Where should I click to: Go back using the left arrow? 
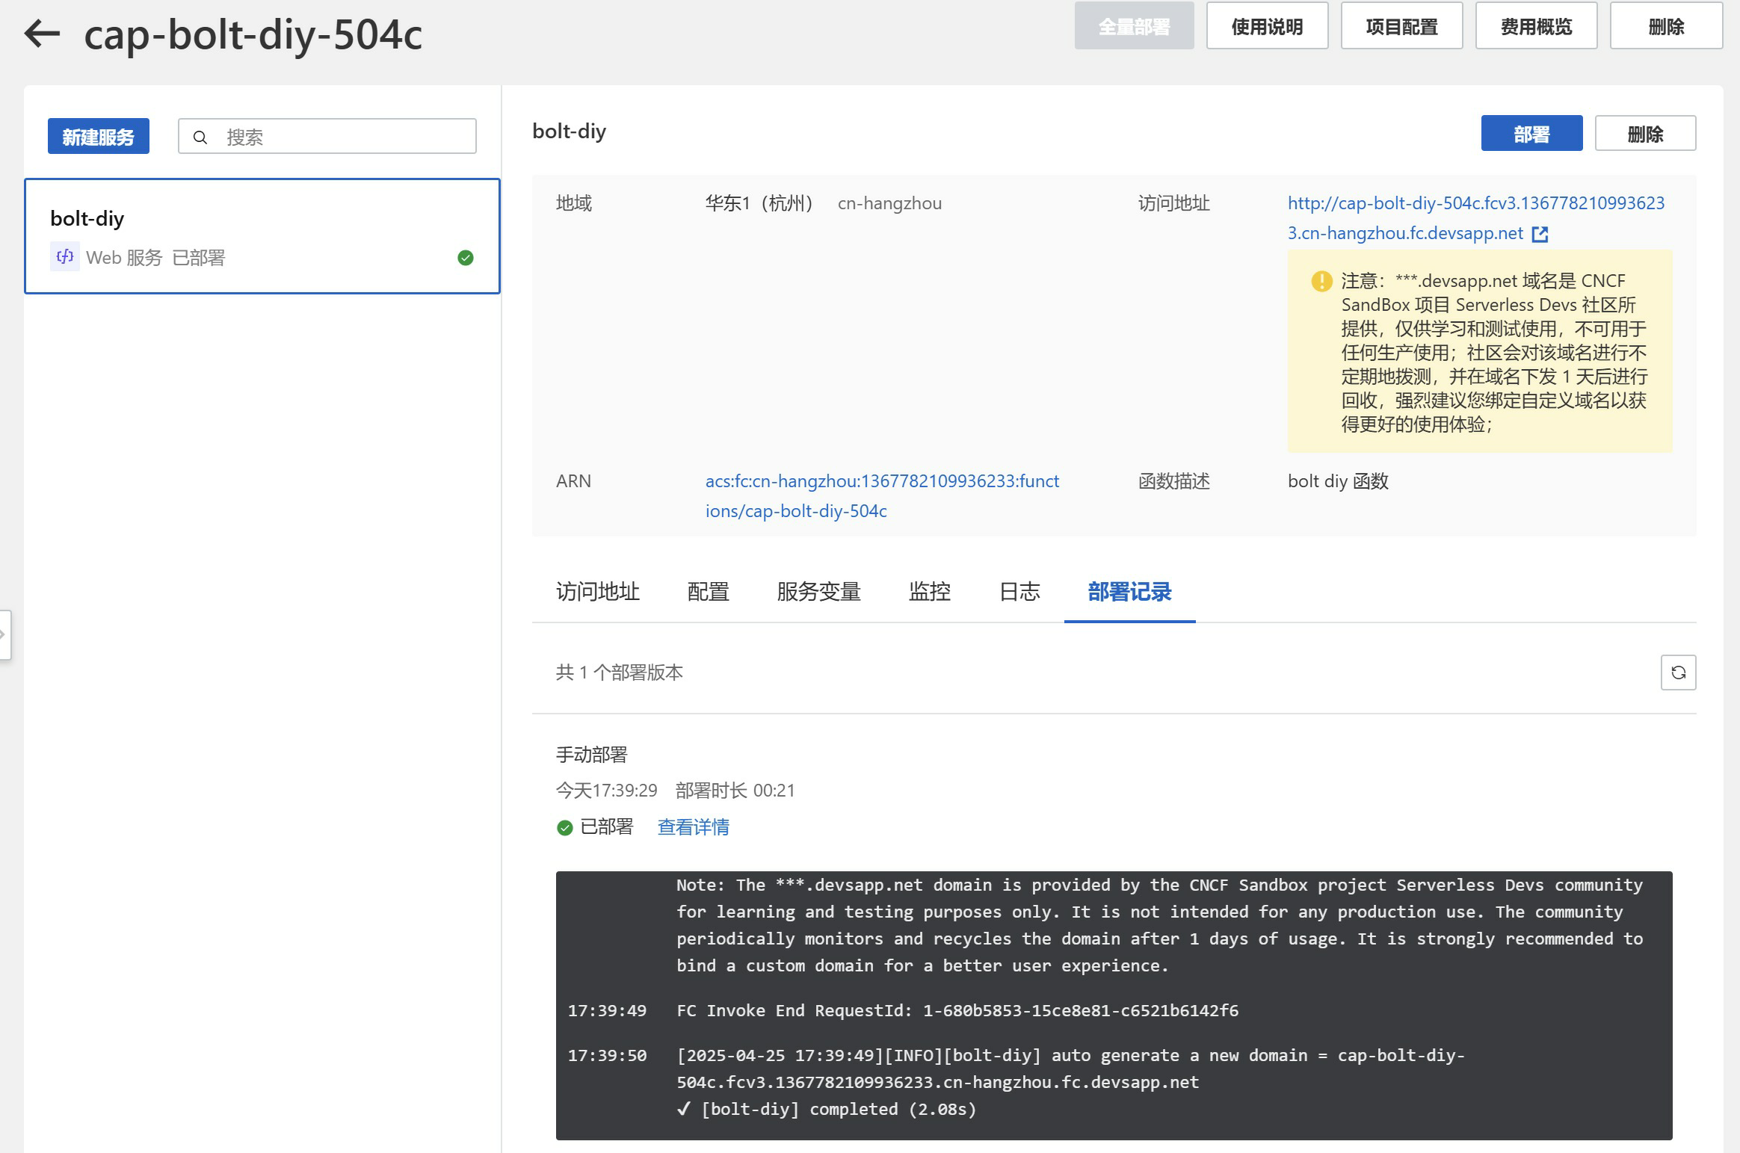pos(42,33)
